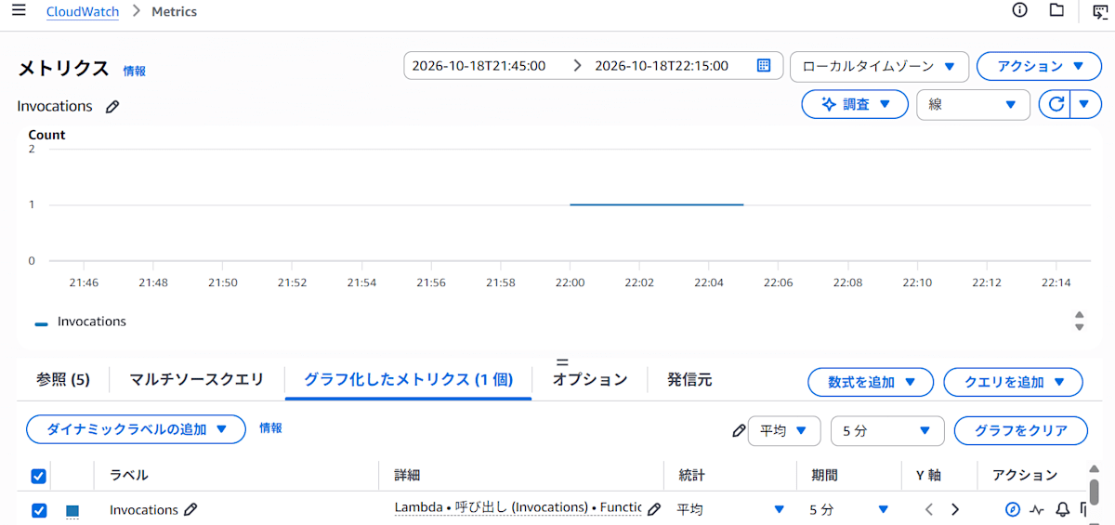The image size is (1115, 525).
Task: Edit the Invocations label pencil in table row
Action: tap(190, 509)
